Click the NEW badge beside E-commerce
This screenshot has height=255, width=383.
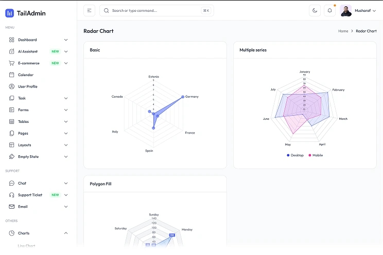55,63
